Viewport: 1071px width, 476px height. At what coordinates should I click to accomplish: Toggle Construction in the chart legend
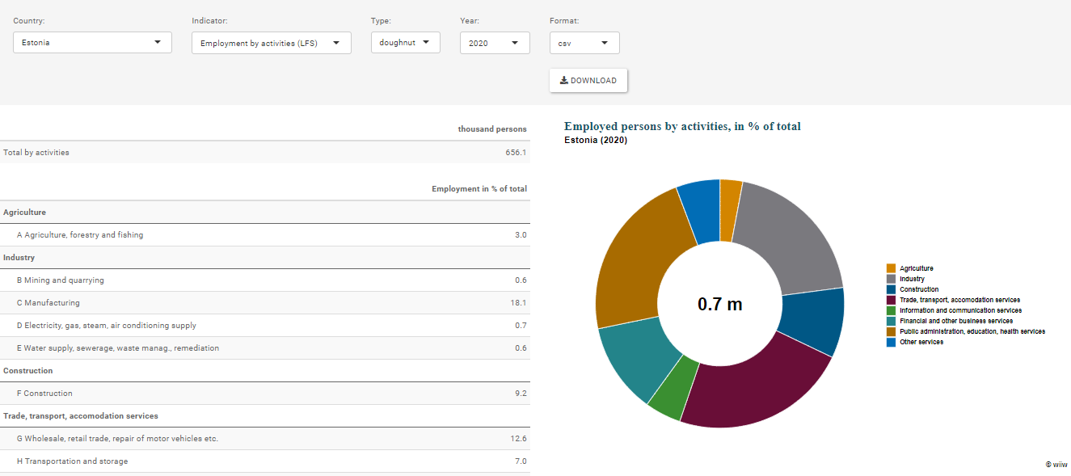click(x=919, y=289)
